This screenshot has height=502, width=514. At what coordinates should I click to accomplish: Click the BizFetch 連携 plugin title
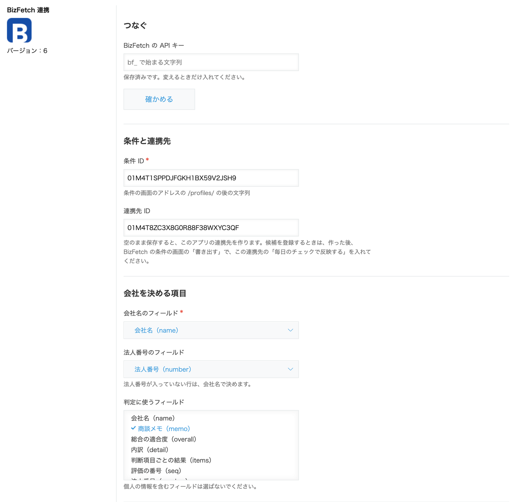(x=28, y=10)
